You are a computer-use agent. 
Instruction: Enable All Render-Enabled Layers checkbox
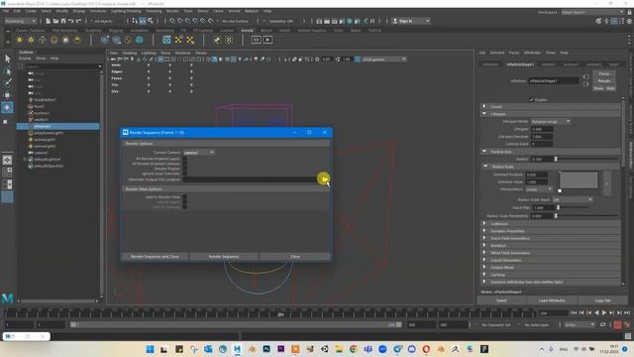pyautogui.click(x=185, y=159)
